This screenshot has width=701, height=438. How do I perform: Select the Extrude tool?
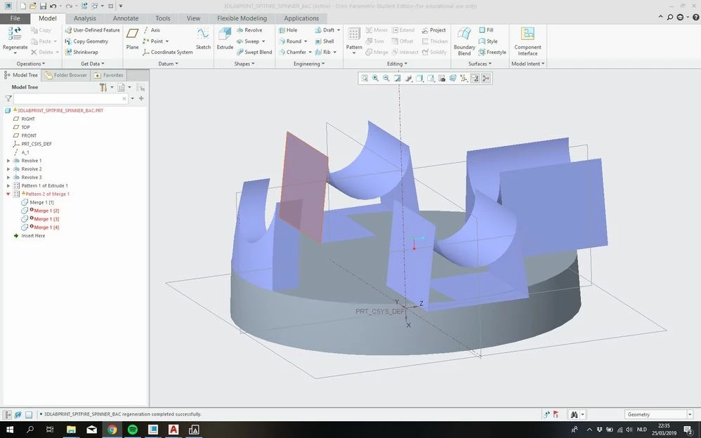225,39
